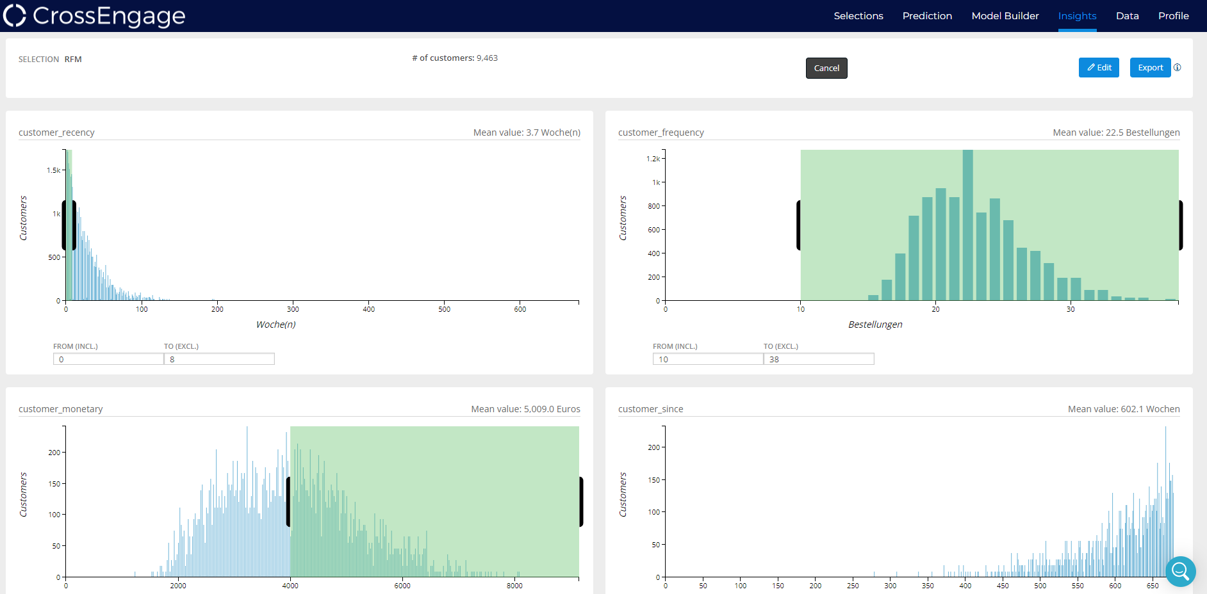Open the Selections menu item
This screenshot has width=1207, height=594.
[x=858, y=16]
